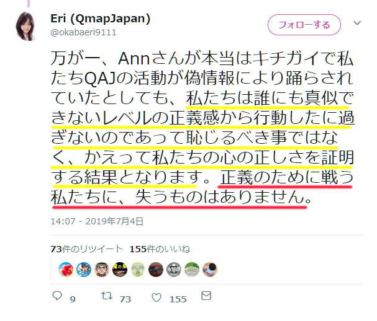Click the reply speech bubble icon

click(57, 296)
